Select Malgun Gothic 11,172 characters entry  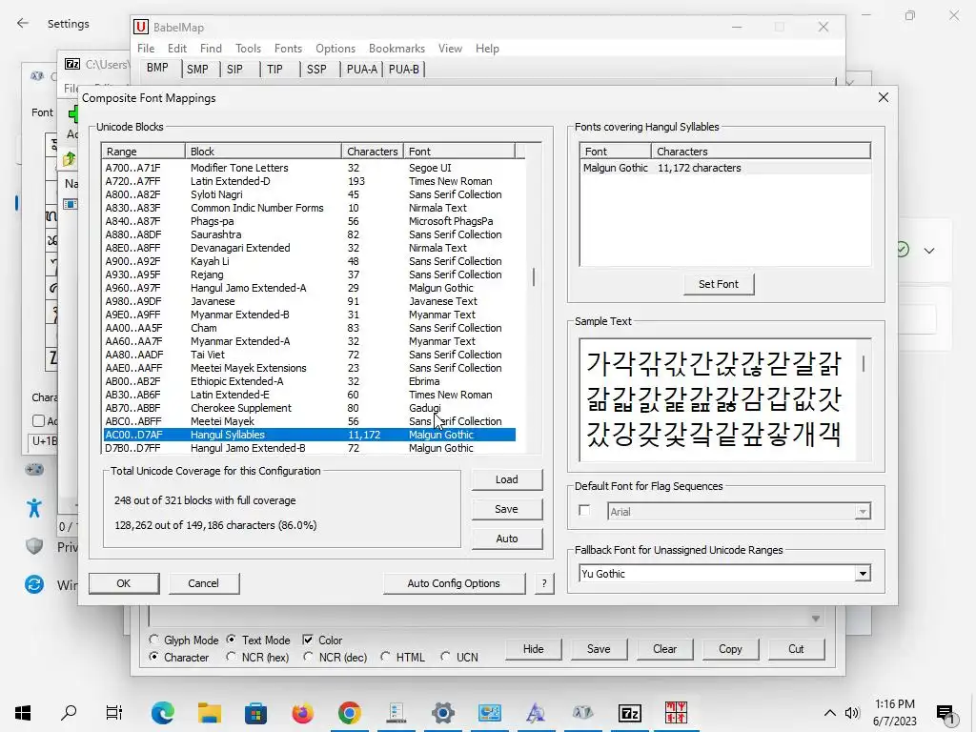pos(724,168)
